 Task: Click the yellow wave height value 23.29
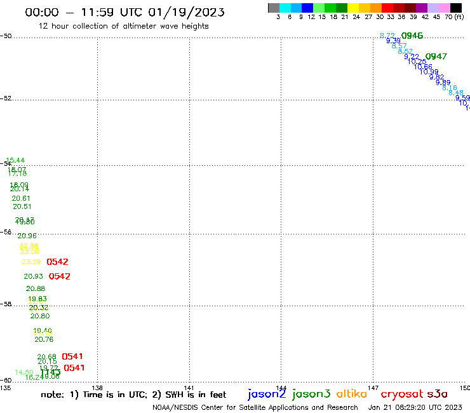pyautogui.click(x=31, y=262)
